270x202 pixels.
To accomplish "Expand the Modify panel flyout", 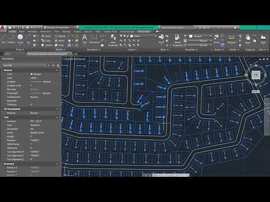I will pyautogui.click(x=60, y=49).
